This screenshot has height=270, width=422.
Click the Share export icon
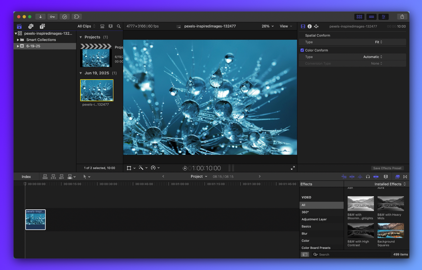(x=402, y=17)
